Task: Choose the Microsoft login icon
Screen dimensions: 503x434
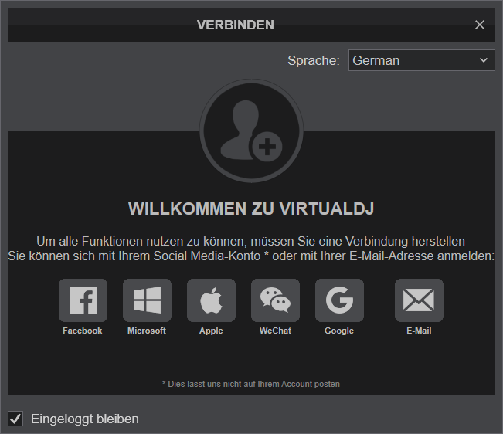Action: [147, 300]
